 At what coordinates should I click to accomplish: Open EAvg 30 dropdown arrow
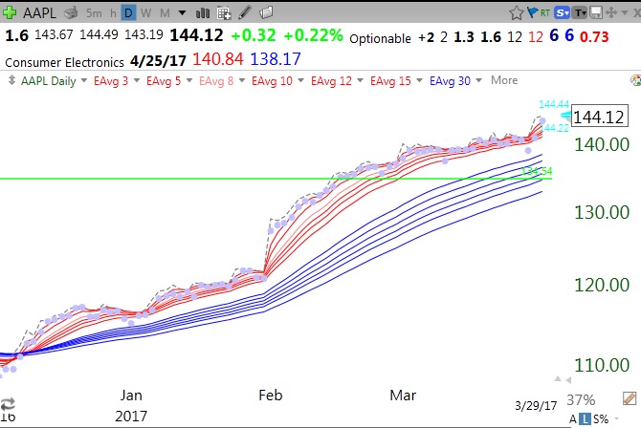click(478, 80)
